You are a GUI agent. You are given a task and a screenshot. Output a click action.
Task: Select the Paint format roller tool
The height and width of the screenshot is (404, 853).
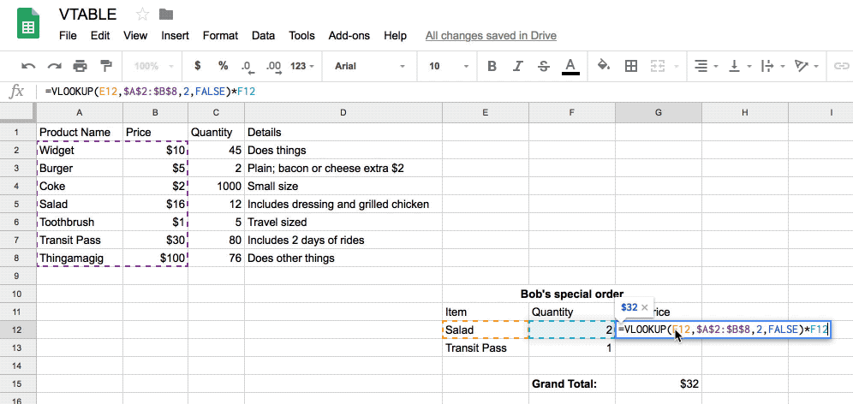pyautogui.click(x=106, y=67)
